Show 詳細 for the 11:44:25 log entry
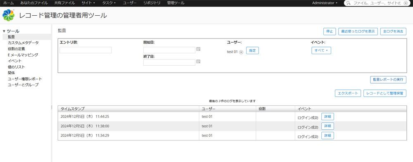The image size is (413, 162). pos(328,117)
